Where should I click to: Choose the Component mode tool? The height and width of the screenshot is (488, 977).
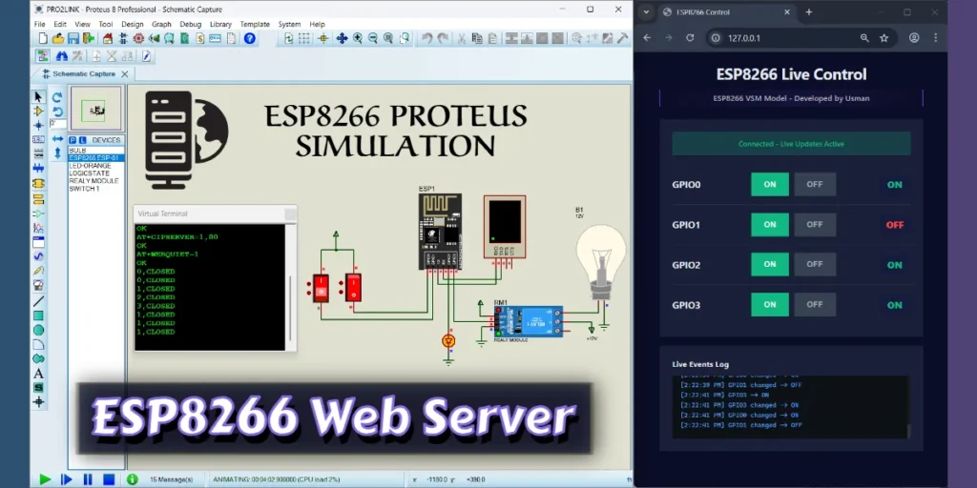38,111
